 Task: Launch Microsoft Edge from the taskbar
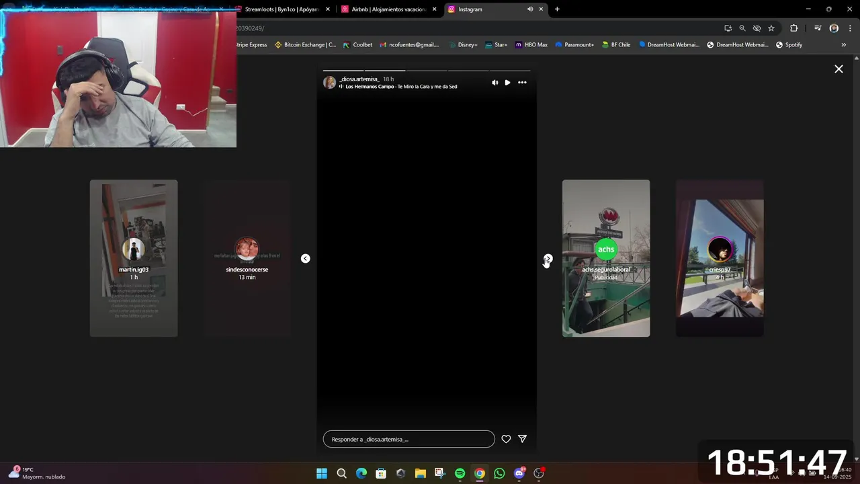pos(361,473)
